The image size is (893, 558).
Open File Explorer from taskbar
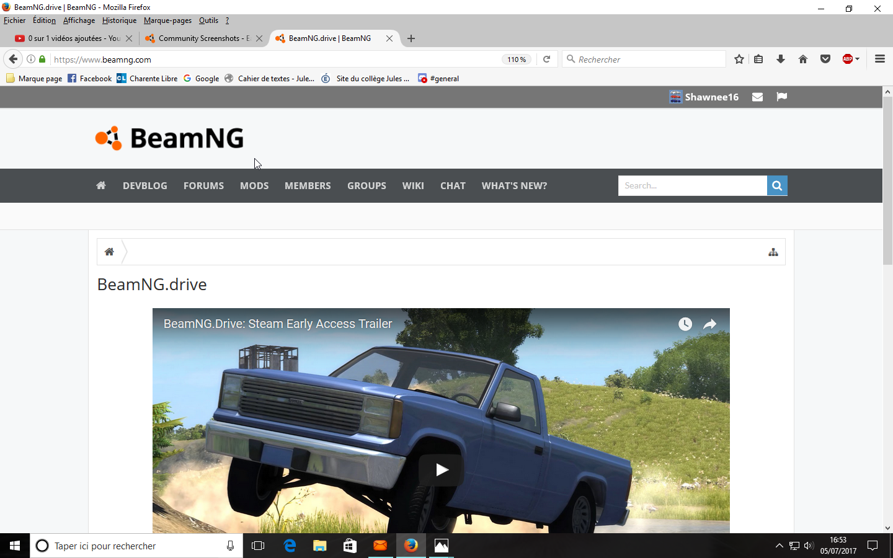point(319,546)
